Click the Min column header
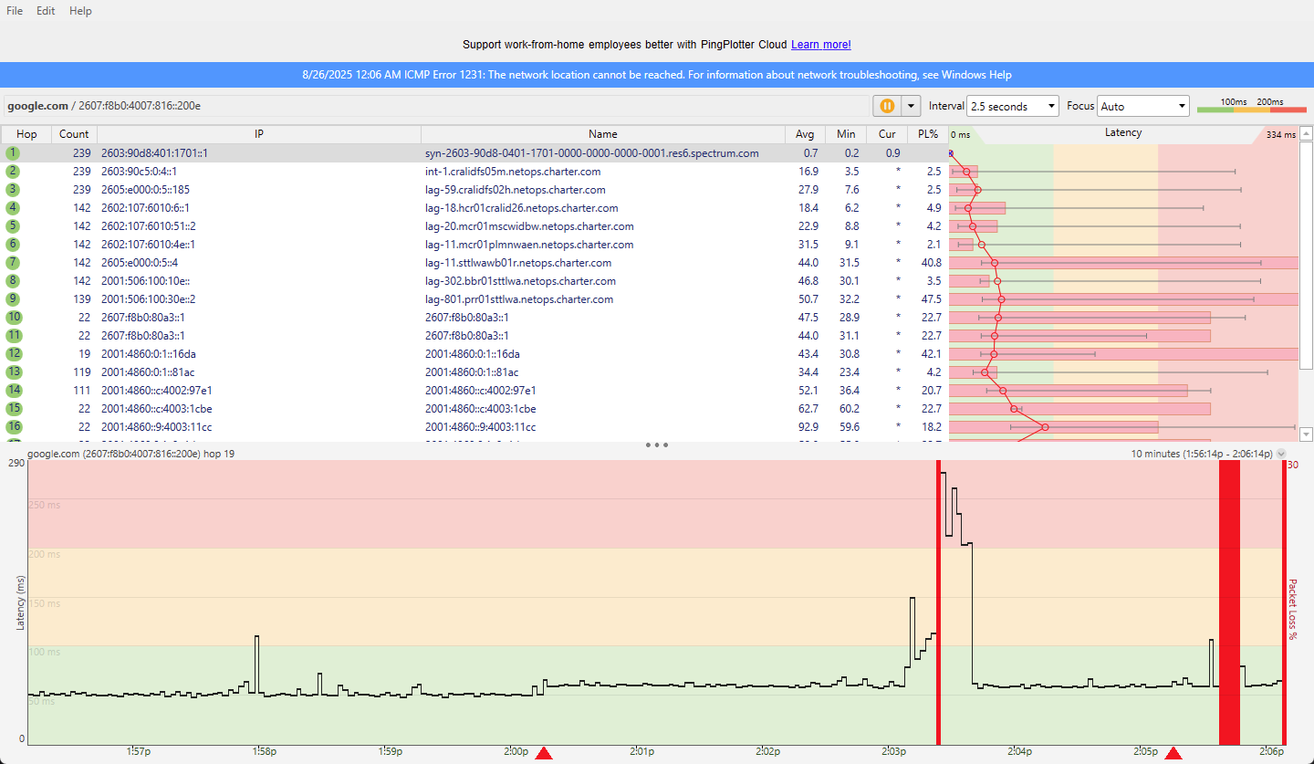Viewport: 1314px width, 764px height. point(846,134)
